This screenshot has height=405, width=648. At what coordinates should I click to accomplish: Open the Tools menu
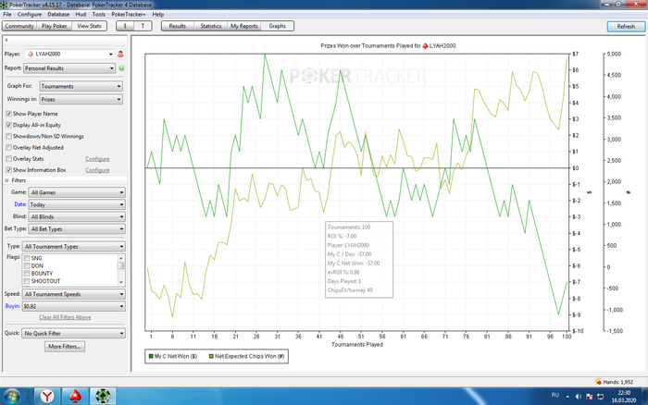tap(98, 14)
